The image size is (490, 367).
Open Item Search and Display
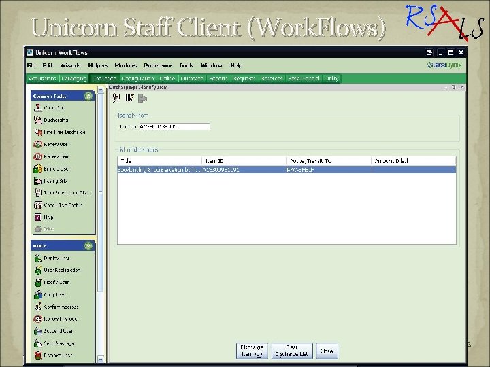pos(62,193)
